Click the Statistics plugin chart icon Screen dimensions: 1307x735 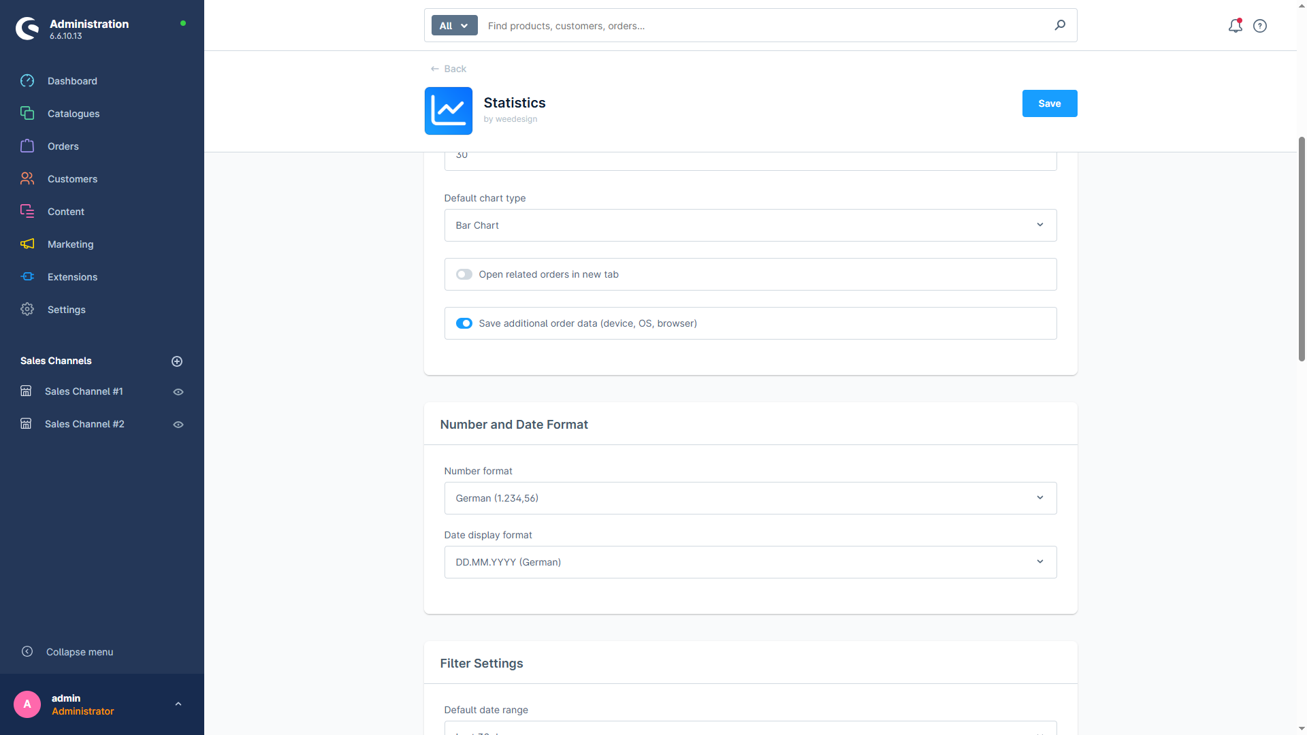[448, 110]
